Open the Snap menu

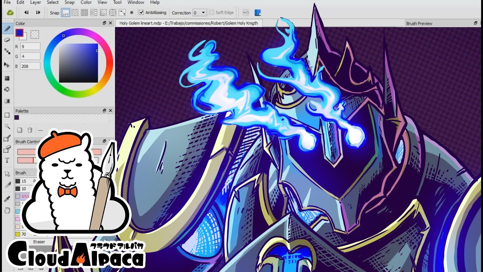[69, 2]
